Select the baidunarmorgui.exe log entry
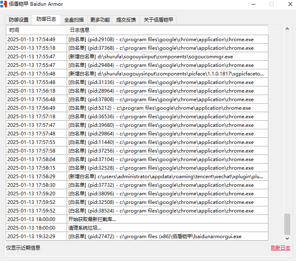296x261 pixels. (x=155, y=237)
